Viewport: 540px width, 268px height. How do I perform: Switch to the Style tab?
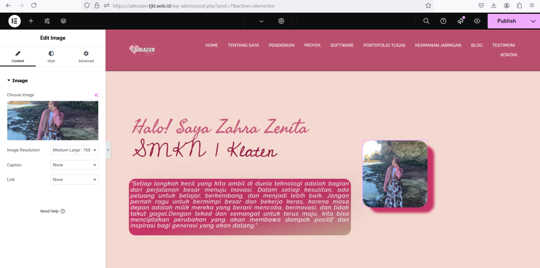click(51, 57)
